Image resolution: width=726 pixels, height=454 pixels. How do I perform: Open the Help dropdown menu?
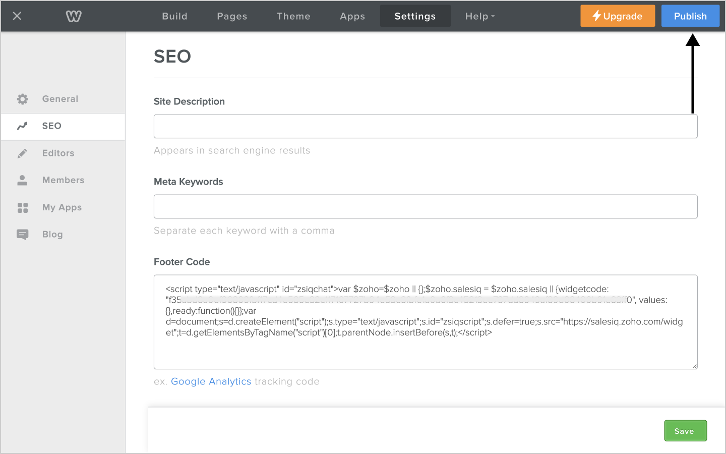[x=479, y=16]
